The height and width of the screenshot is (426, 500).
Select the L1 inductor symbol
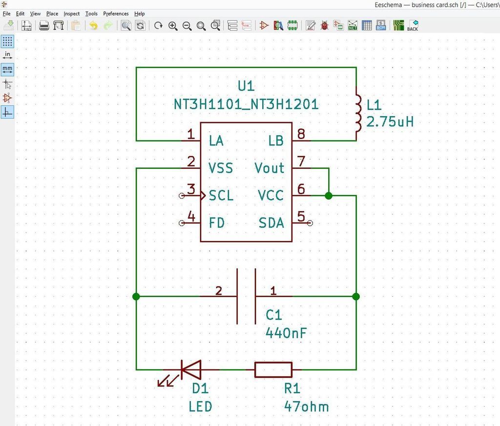pos(358,113)
